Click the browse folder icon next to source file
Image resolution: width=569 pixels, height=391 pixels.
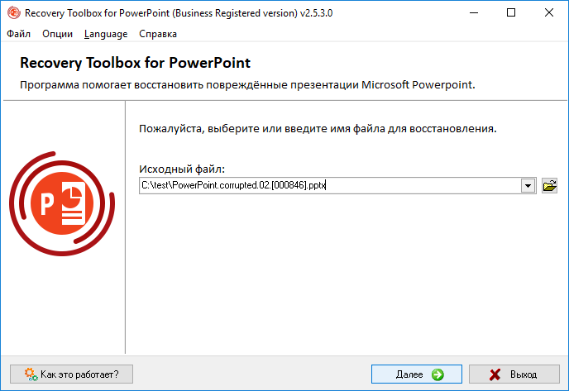click(549, 186)
